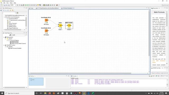Click the KNIME taskbar icon
This screenshot has height=95, width=169.
[84, 93]
